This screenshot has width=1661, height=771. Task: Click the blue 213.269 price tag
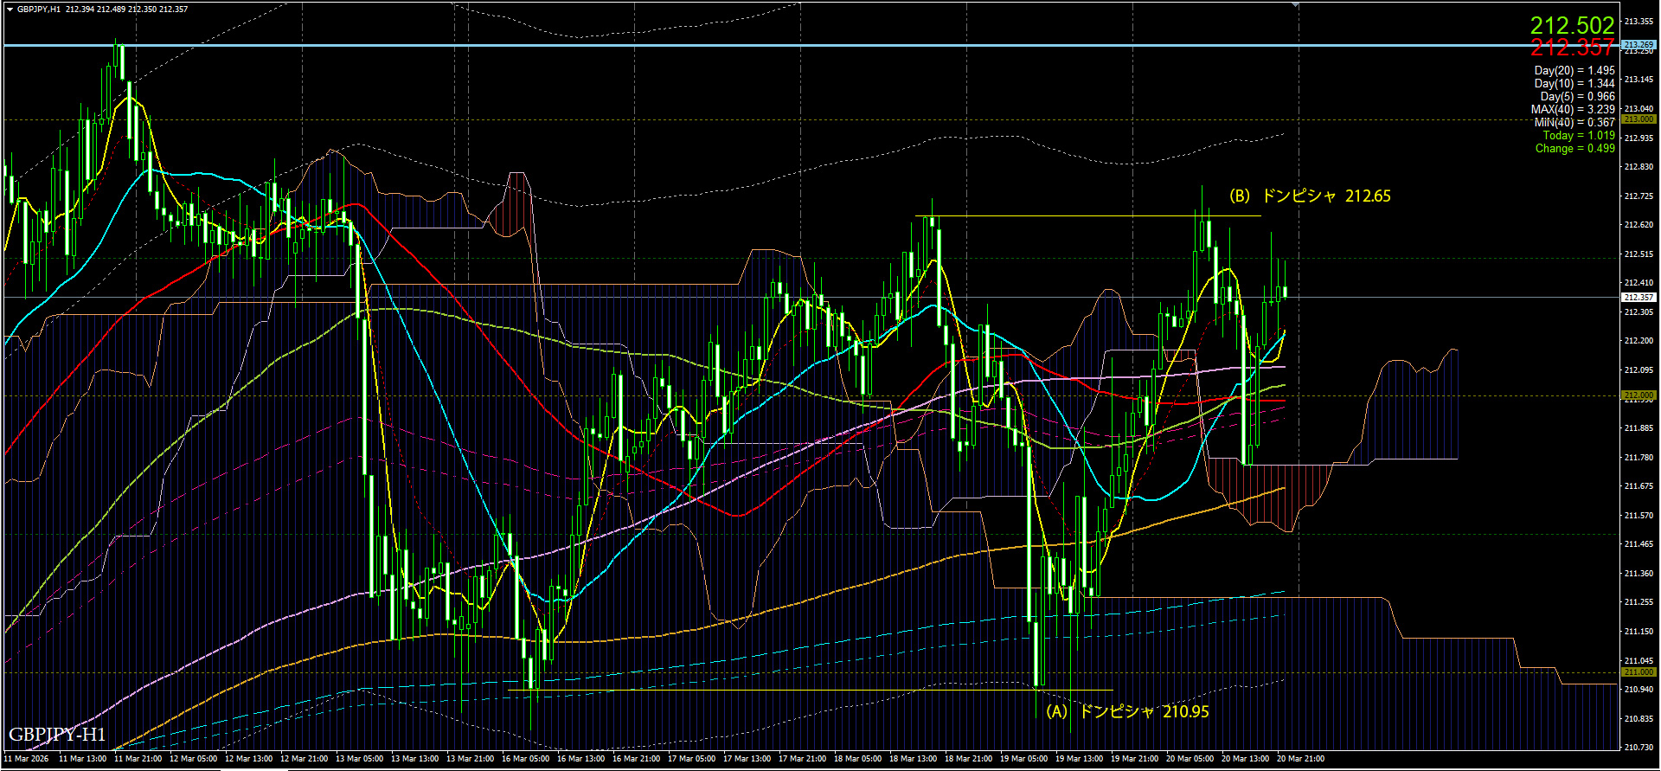[1639, 44]
